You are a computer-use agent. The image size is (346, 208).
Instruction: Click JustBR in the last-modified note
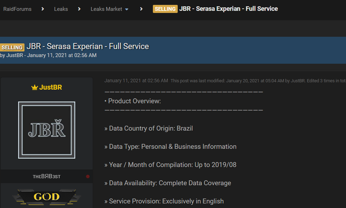(x=298, y=81)
